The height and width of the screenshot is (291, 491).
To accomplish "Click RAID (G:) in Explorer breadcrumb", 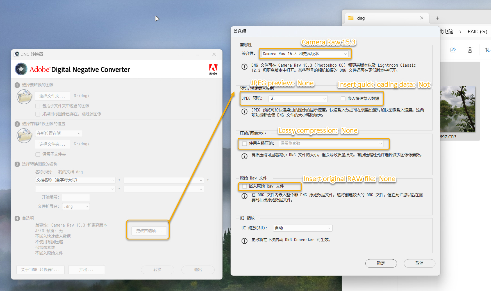I will click(477, 32).
